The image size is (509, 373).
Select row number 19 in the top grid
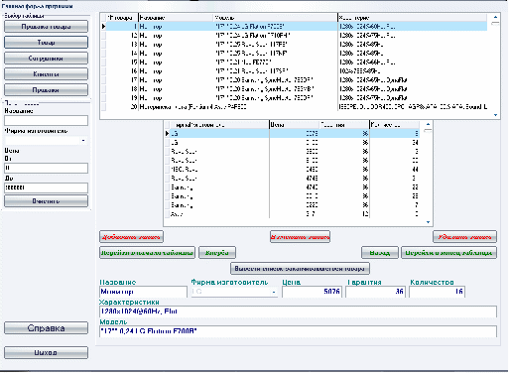pos(297,98)
